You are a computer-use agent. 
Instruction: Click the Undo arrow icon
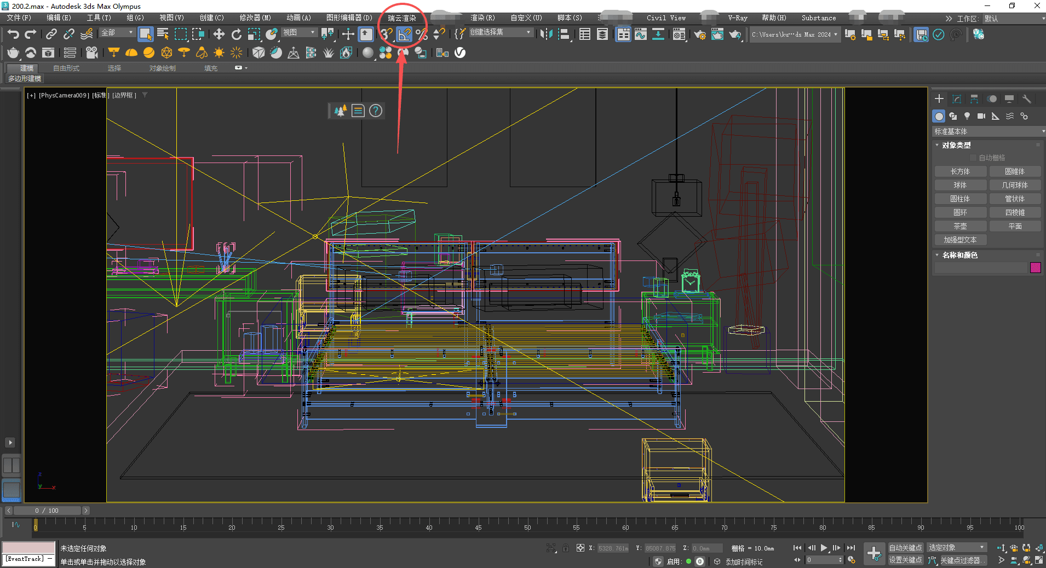(13, 34)
